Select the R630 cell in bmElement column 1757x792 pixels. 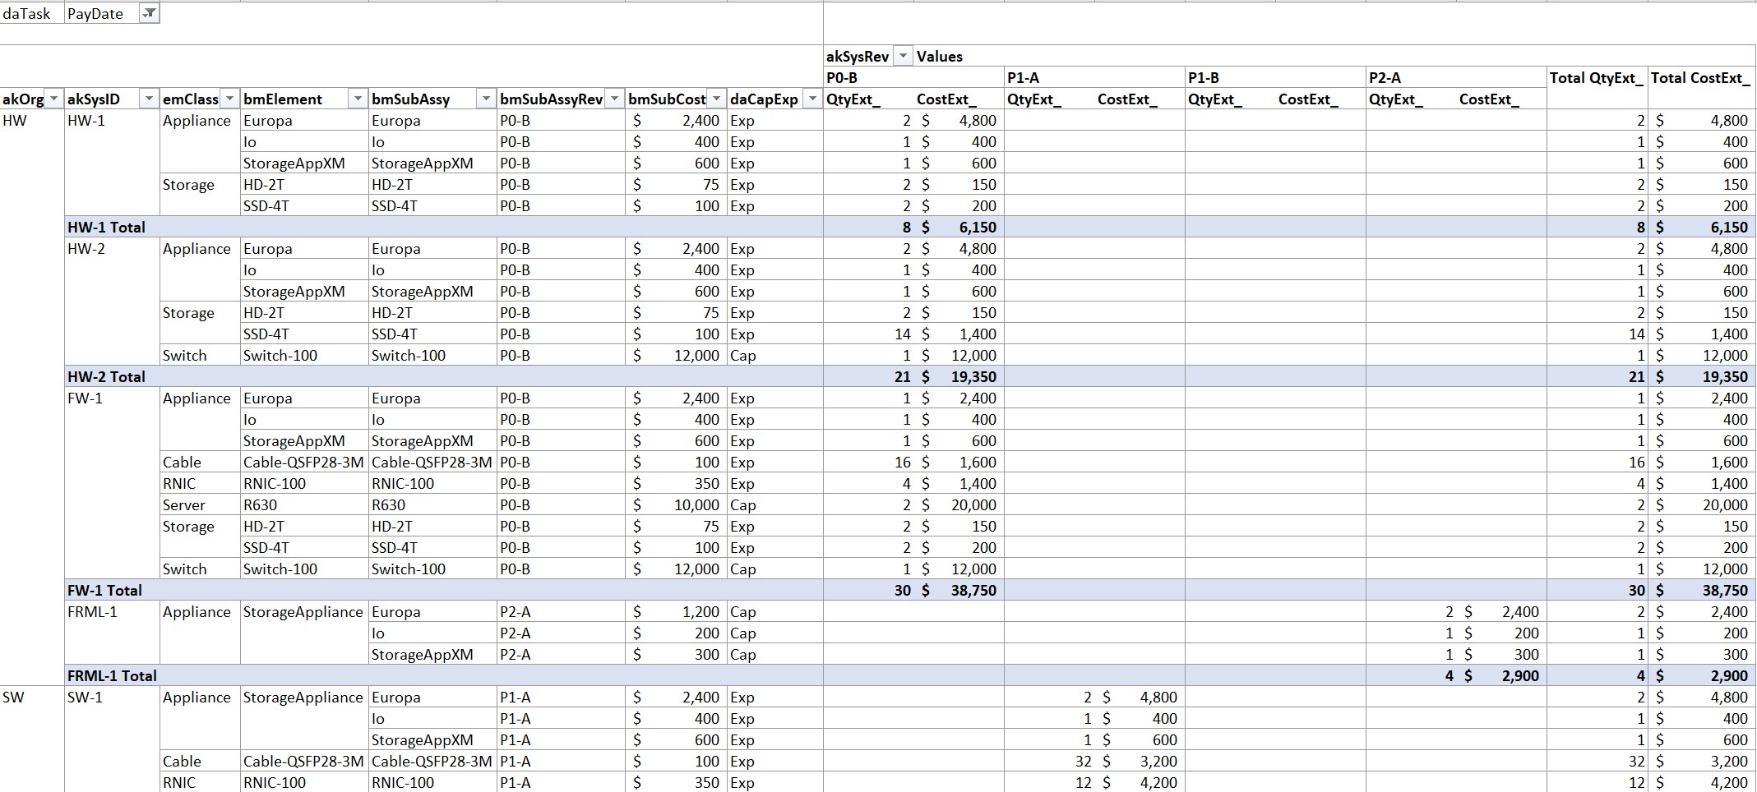tap(304, 504)
